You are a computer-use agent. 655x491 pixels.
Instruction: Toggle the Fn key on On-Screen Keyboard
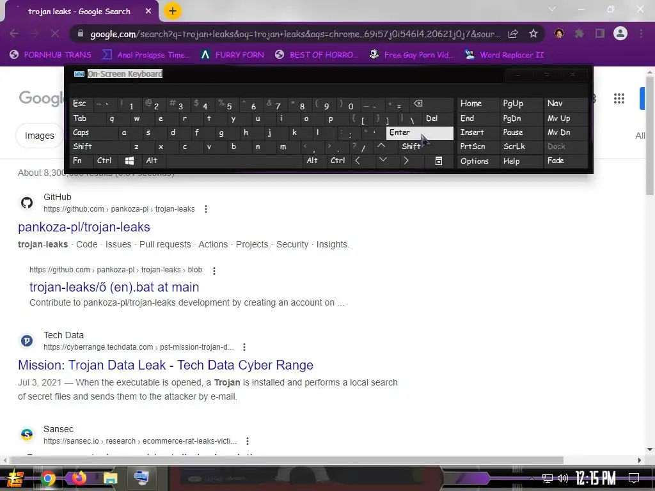(x=81, y=160)
